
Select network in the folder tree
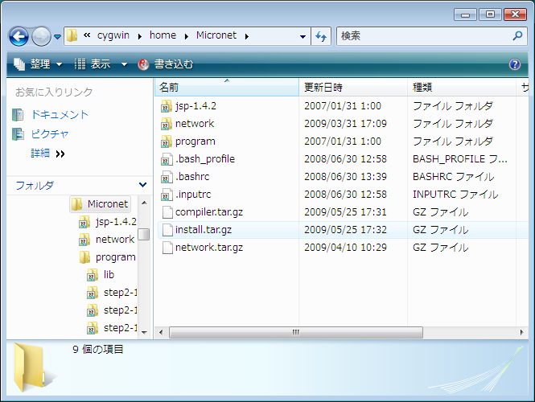click(115, 240)
